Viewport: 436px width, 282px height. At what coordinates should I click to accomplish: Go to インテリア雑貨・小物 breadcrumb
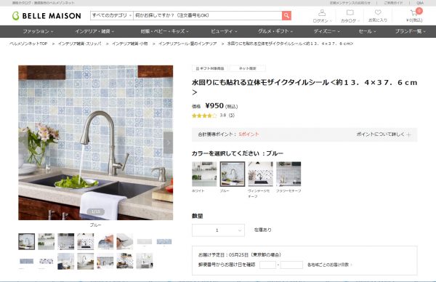click(x=129, y=44)
